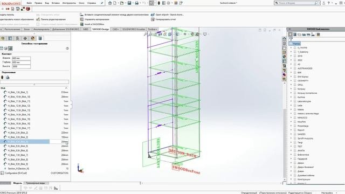Open the SWOOD tab icon in manager panel

click(40, 38)
